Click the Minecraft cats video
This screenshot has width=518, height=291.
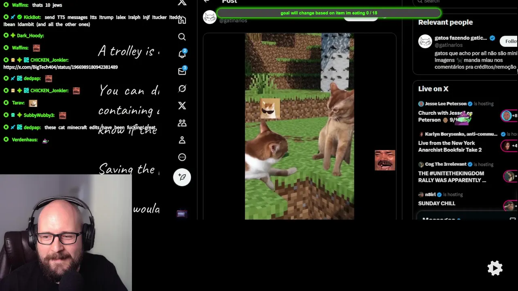tap(299, 127)
